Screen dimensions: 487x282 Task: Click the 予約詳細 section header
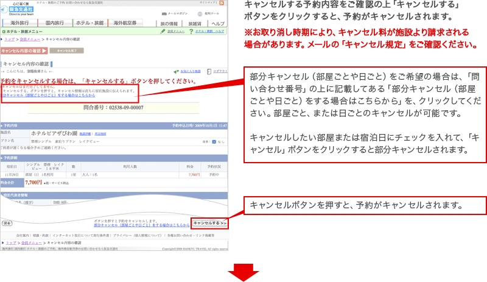pos(114,158)
